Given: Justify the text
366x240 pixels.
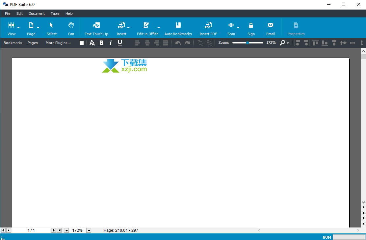Looking at the screenshot, I should 166,43.
